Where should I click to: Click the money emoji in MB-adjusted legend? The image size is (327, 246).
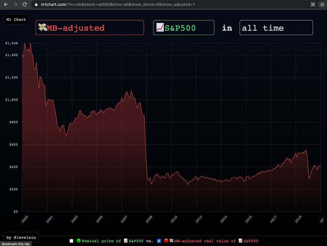(171, 241)
